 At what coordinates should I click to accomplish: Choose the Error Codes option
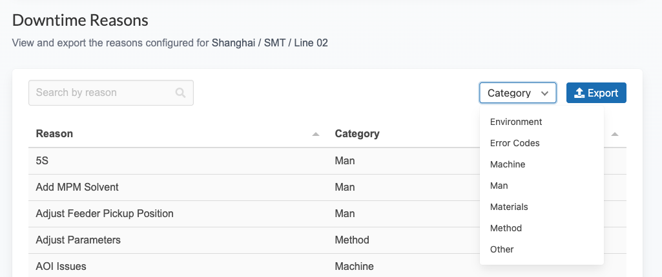coord(515,143)
